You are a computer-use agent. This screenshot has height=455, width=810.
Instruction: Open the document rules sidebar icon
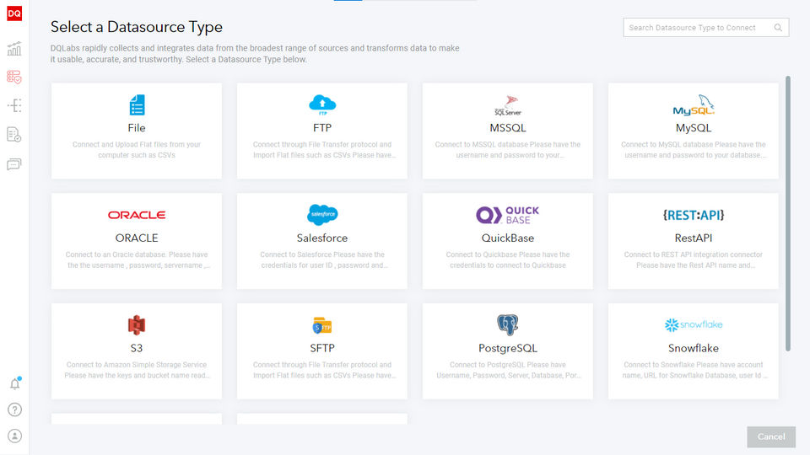(x=14, y=134)
